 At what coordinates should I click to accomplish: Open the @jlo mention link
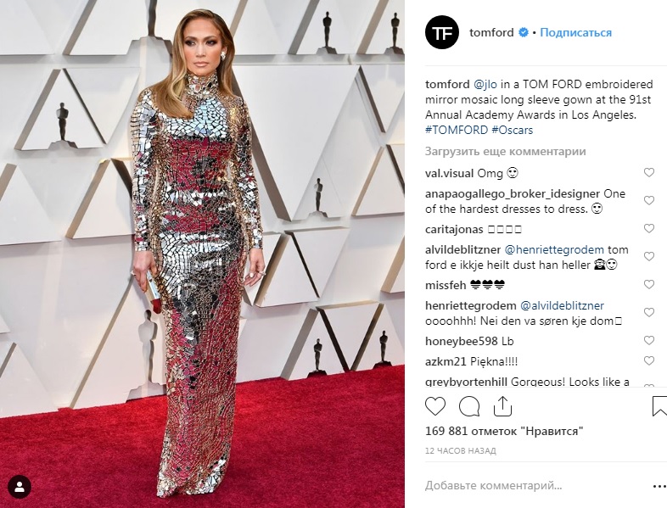(485, 84)
